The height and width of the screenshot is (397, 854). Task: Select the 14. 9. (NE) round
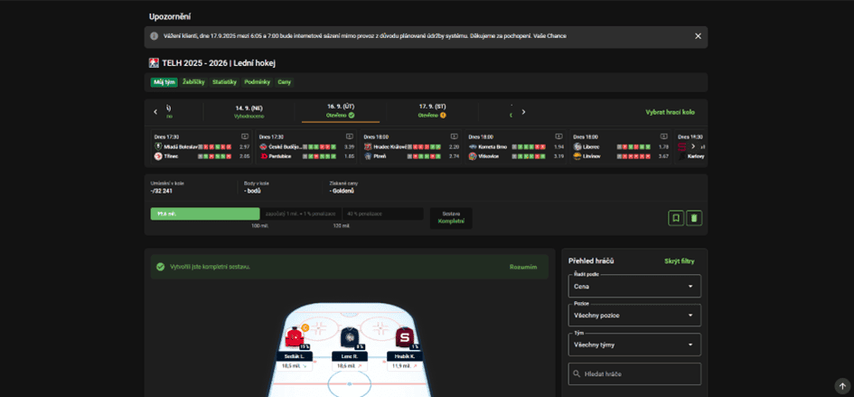pyautogui.click(x=249, y=112)
